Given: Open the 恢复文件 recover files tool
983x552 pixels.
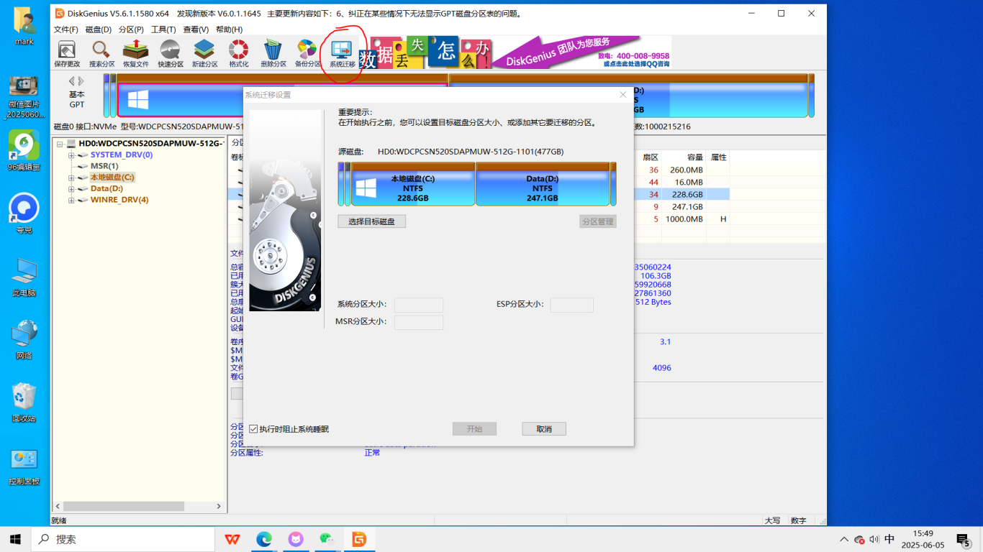Looking at the screenshot, I should pyautogui.click(x=135, y=54).
